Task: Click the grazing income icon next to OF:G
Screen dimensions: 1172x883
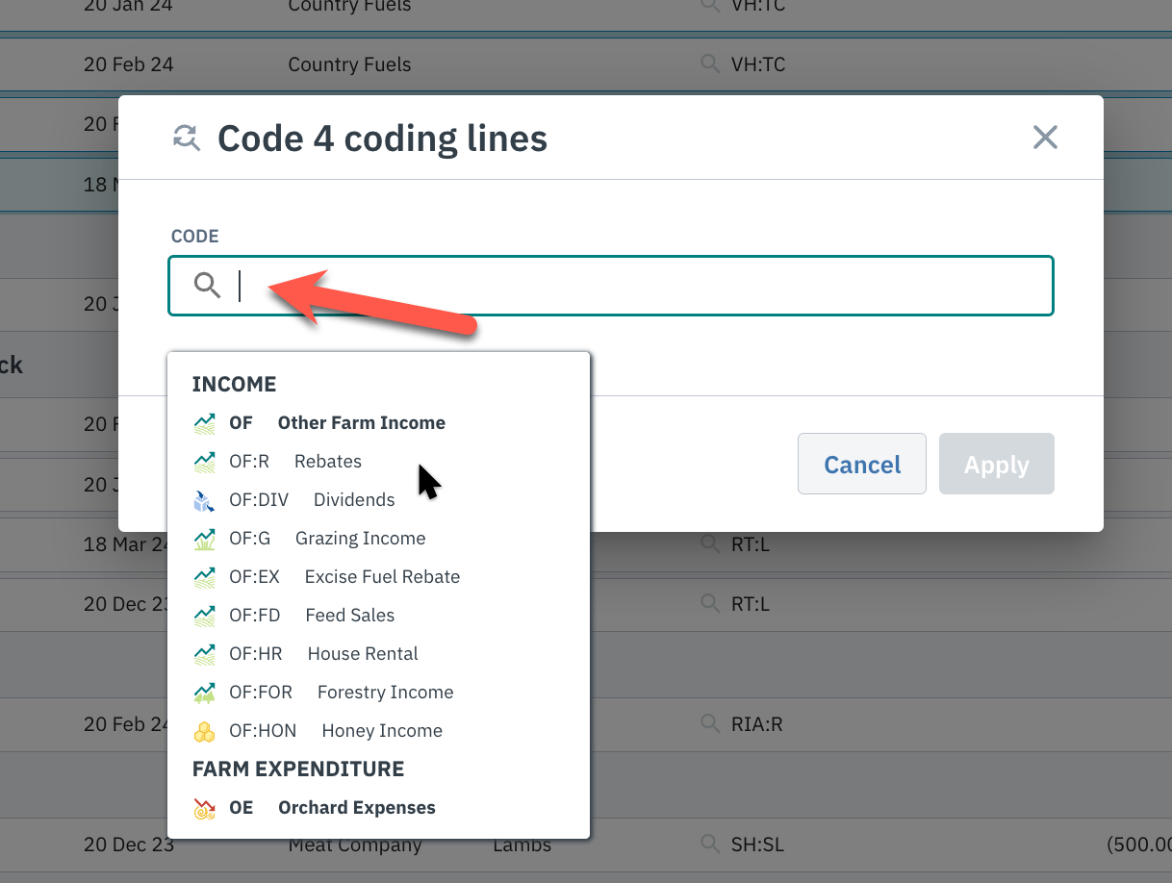Action: [204, 538]
